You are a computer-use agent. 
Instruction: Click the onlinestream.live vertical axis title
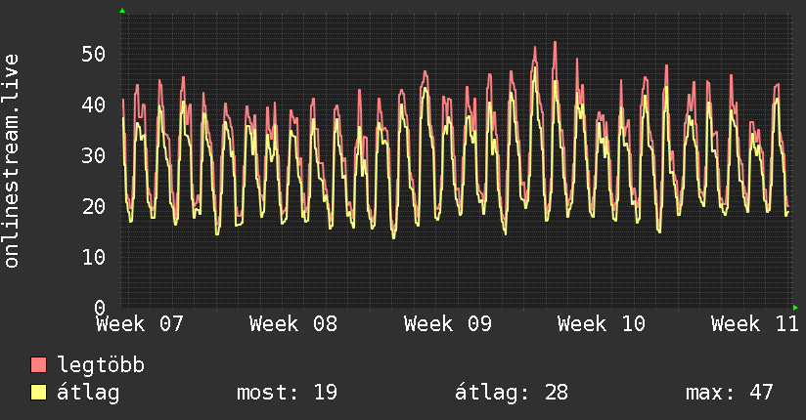point(11,161)
